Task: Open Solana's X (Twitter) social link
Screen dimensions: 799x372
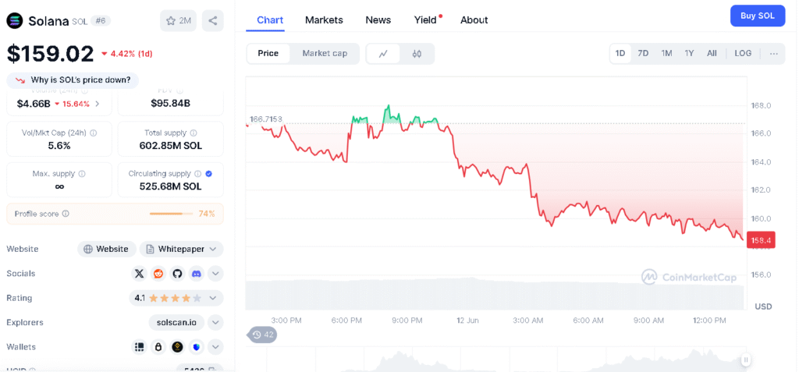Action: click(x=139, y=274)
